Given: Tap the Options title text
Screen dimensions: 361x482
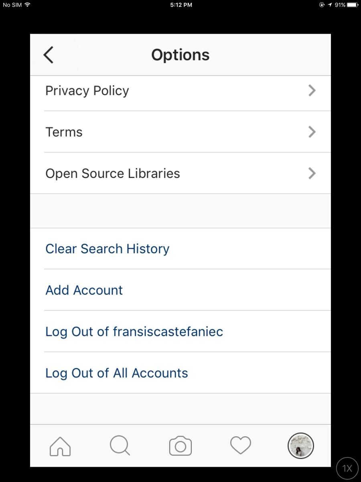Looking at the screenshot, I should (x=180, y=55).
